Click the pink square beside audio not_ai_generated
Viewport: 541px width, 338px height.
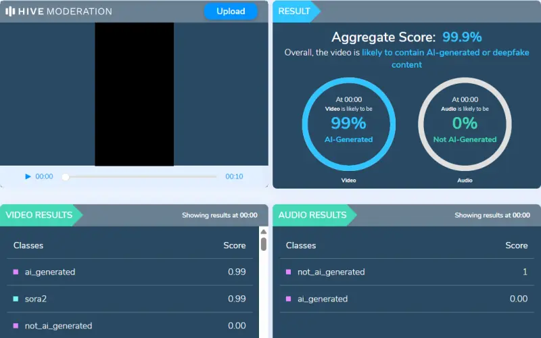(289, 272)
